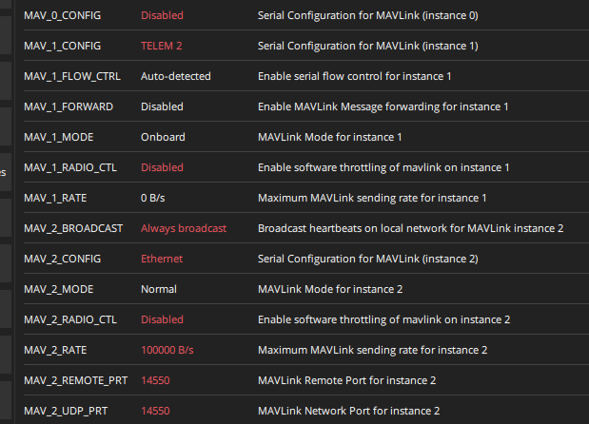
Task: Edit the MAV_1_MODE Onboard value
Action: (163, 137)
